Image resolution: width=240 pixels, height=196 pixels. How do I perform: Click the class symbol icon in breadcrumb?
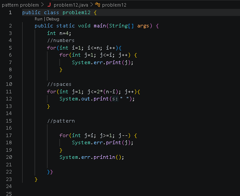[x=98, y=5]
